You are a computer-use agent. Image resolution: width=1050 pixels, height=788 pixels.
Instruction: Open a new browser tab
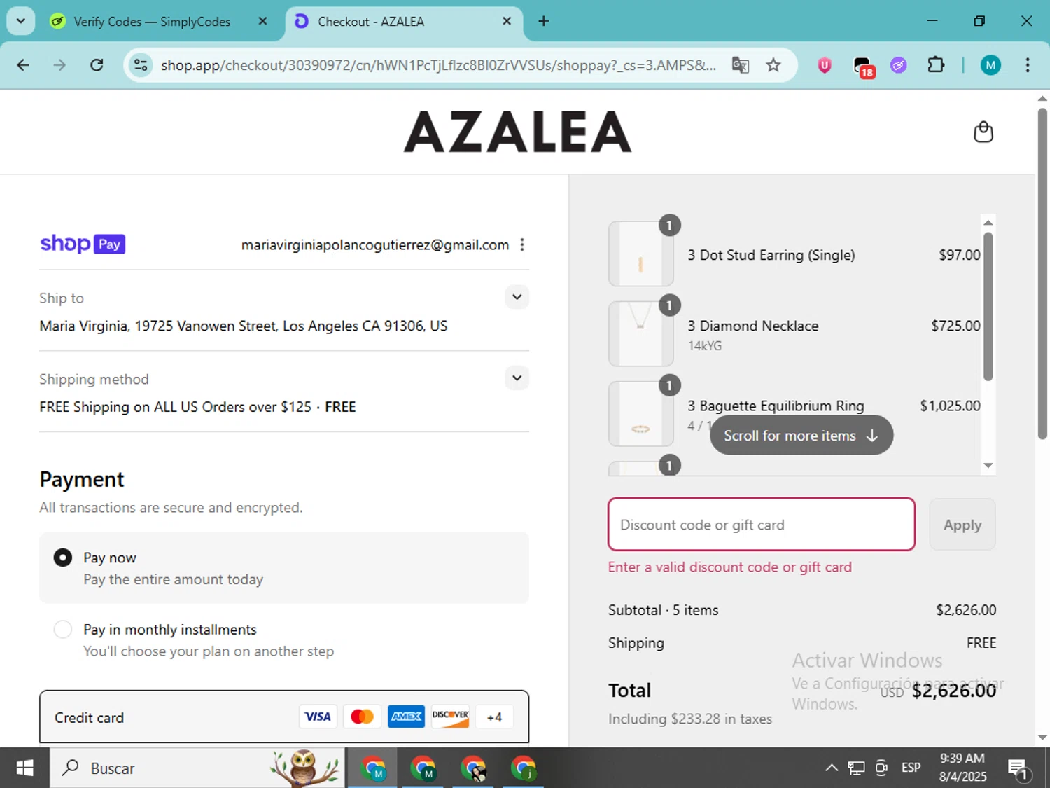544,21
